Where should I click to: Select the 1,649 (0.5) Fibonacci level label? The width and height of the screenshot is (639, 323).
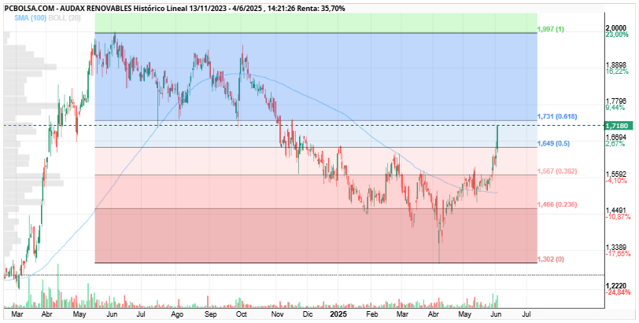pyautogui.click(x=553, y=144)
